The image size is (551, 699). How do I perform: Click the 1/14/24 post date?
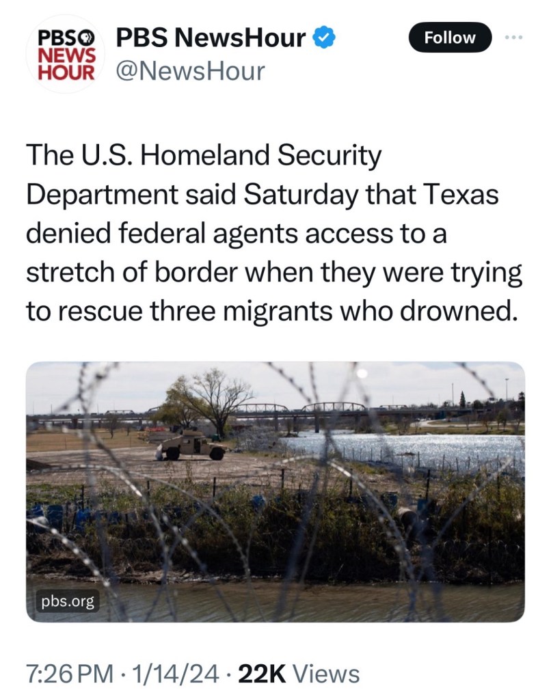(x=174, y=674)
